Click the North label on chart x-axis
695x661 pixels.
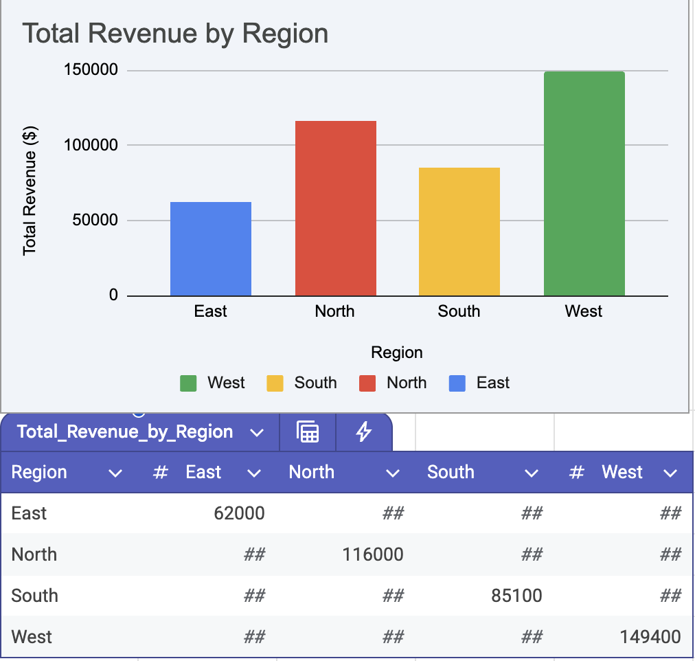pos(334,311)
